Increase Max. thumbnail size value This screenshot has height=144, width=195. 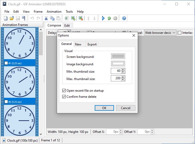(x=123, y=77)
